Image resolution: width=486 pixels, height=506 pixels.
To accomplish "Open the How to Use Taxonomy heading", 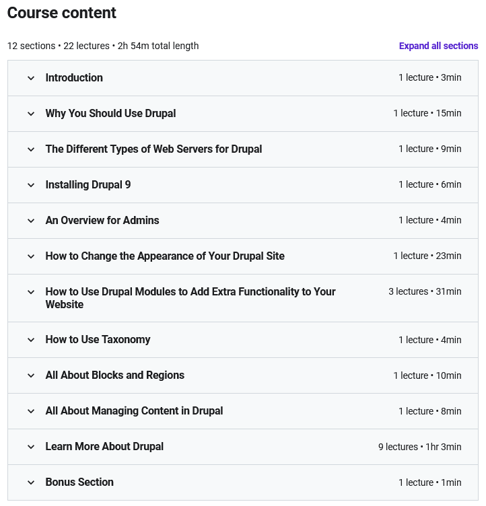I will 98,340.
